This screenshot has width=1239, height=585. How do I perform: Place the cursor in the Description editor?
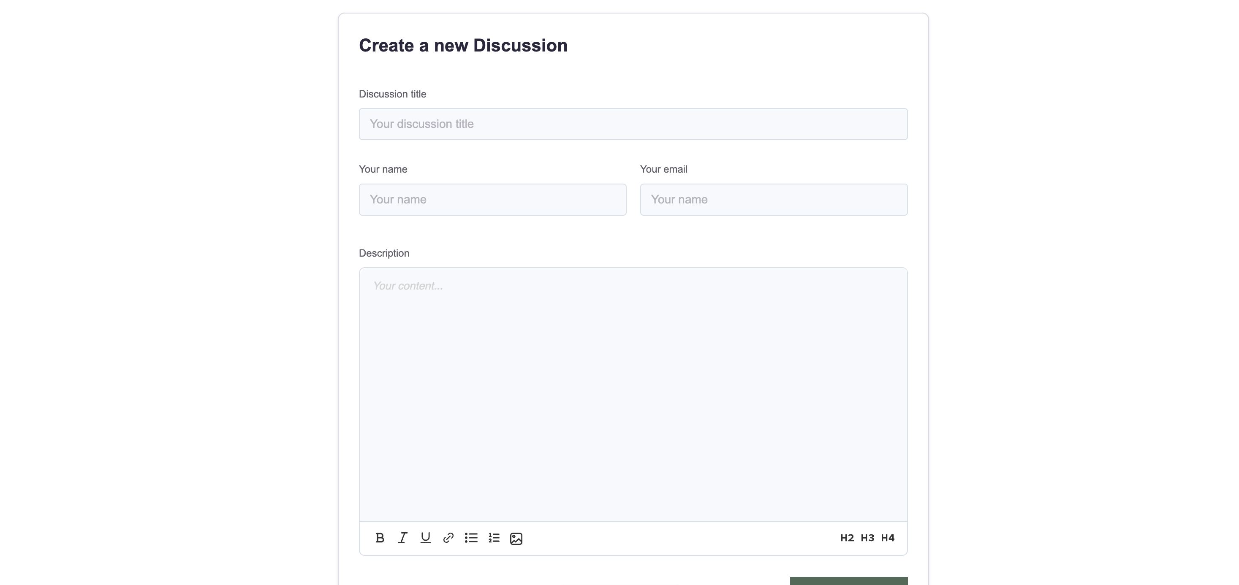point(633,394)
